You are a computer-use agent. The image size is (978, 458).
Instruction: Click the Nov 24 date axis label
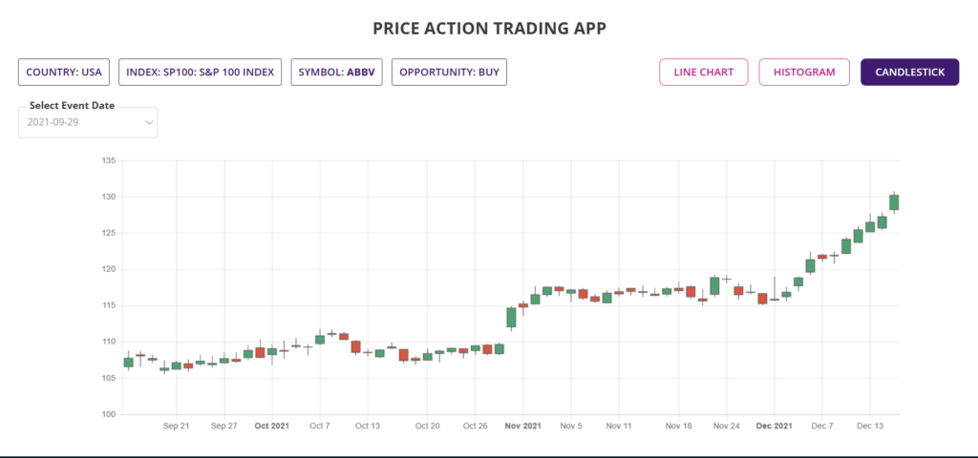[727, 426]
